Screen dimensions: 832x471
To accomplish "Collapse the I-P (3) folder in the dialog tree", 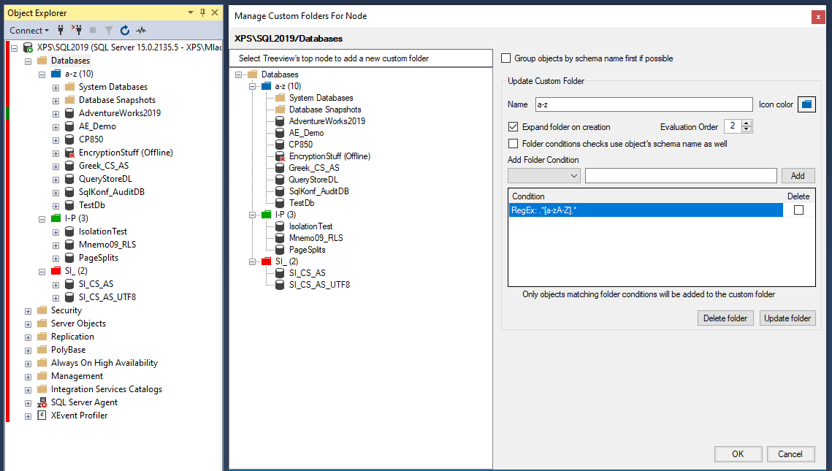I will [x=253, y=215].
